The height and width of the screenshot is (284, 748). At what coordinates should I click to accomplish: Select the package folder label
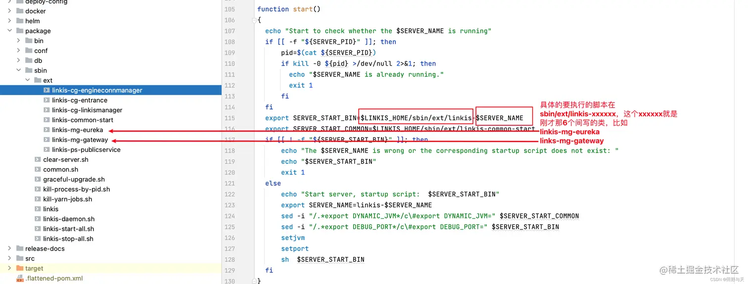[38, 31]
